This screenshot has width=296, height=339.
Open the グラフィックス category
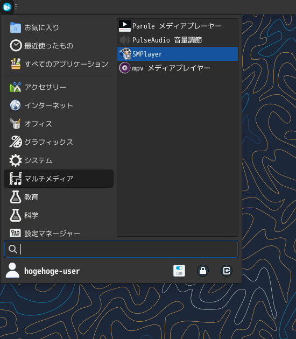coord(59,142)
